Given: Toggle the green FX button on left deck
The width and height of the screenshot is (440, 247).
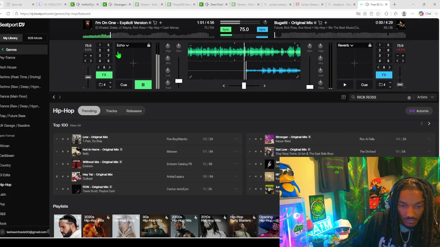Looking at the screenshot, I should click(x=104, y=75).
